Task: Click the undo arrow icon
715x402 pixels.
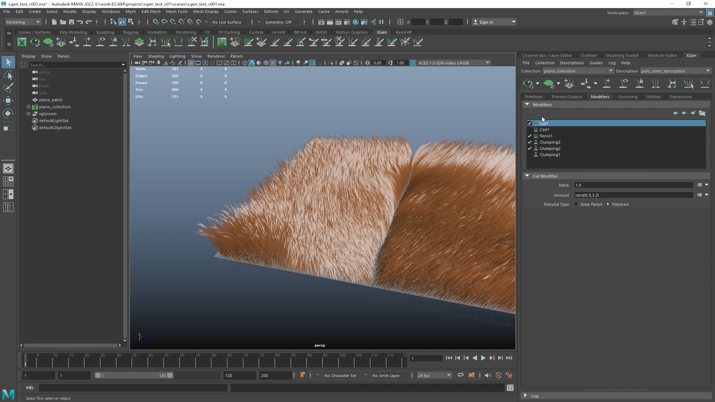Action: click(80, 22)
